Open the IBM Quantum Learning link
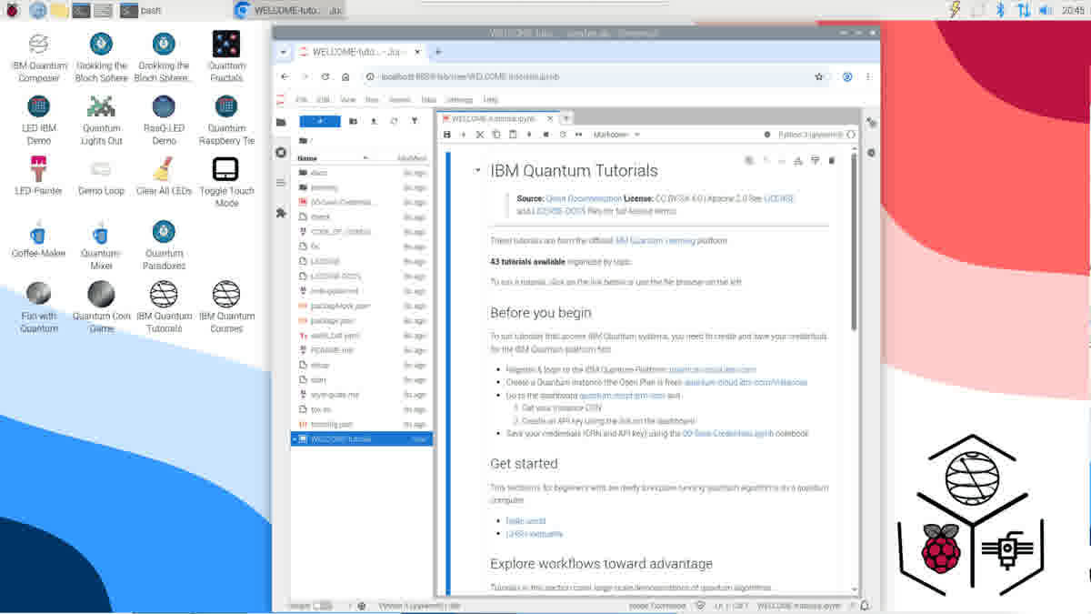This screenshot has width=1091, height=614. click(x=656, y=241)
